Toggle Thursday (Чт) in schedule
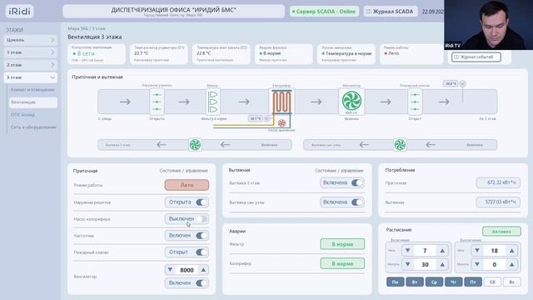 pyautogui.click(x=453, y=282)
